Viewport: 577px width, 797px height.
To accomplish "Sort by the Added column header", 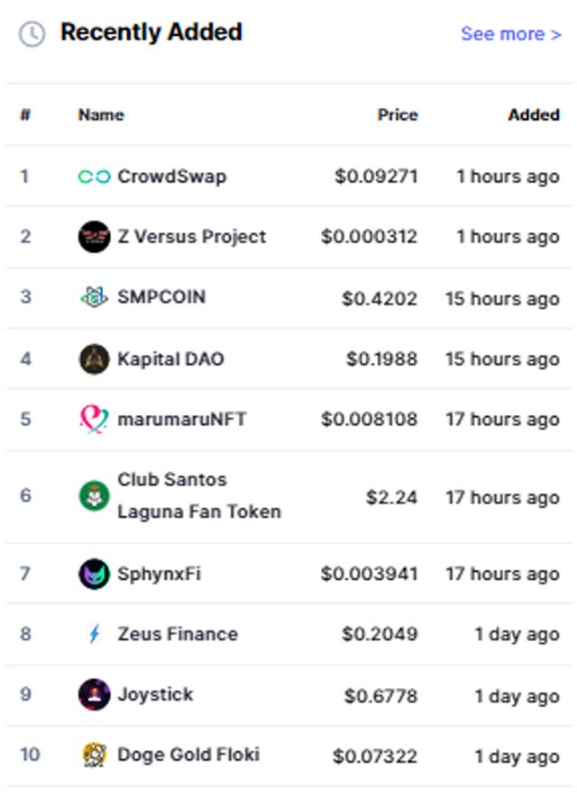I will 534,115.
